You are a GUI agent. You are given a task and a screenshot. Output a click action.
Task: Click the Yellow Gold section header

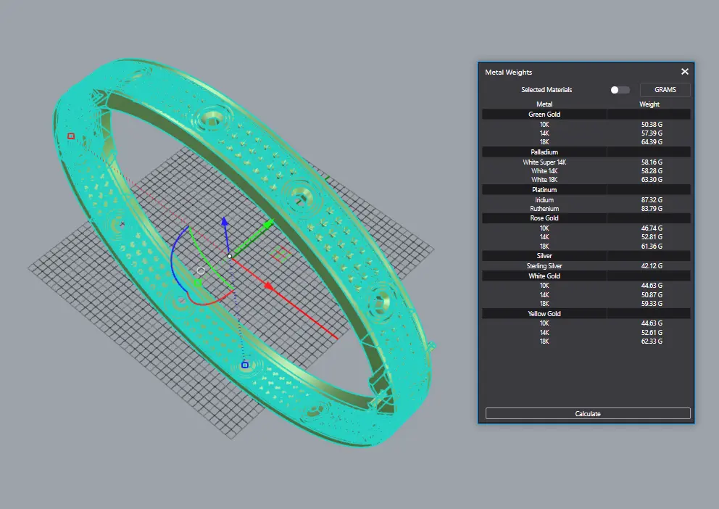544,314
